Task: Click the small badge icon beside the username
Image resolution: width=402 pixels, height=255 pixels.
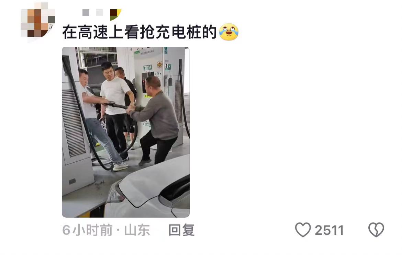Action: [115, 14]
